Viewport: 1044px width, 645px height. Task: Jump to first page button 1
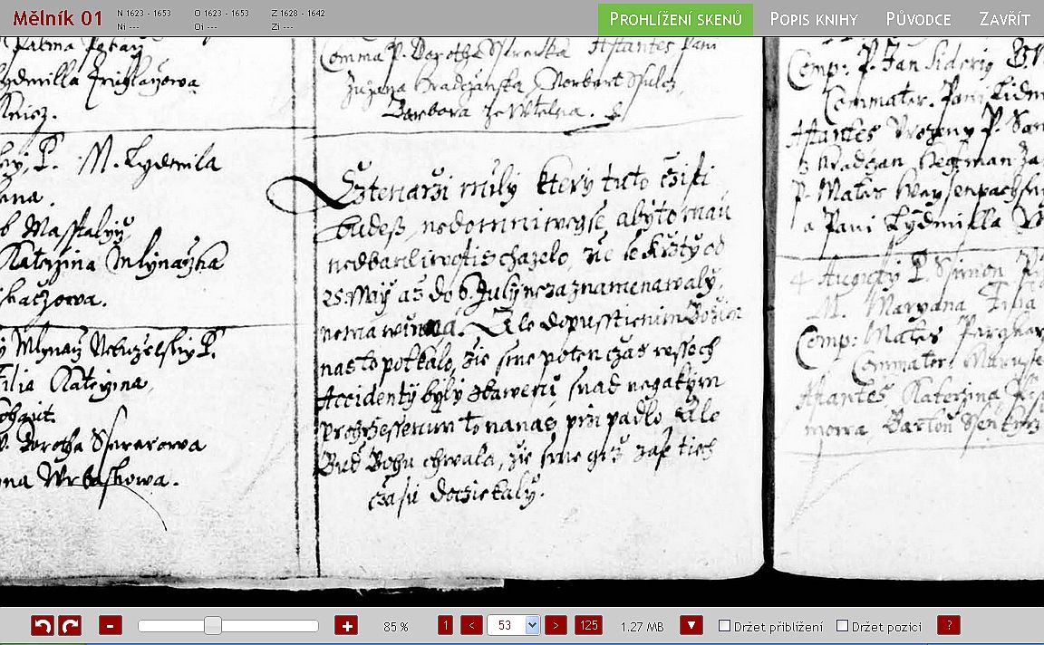point(445,625)
